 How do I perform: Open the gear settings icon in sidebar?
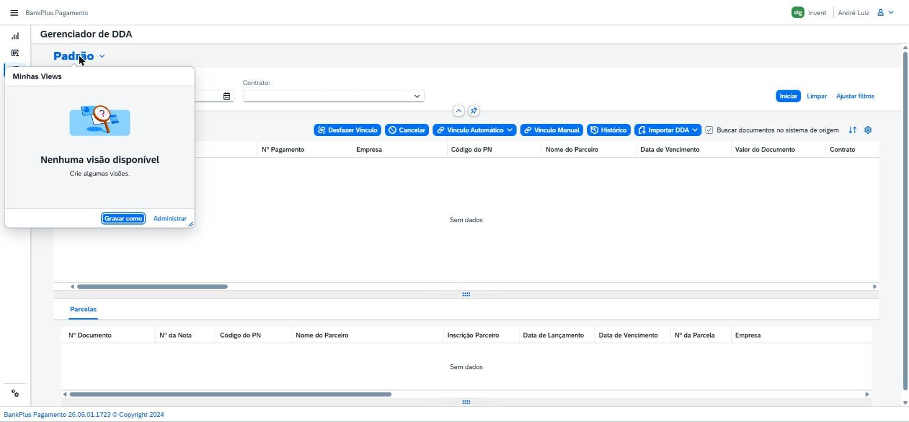pyautogui.click(x=15, y=394)
